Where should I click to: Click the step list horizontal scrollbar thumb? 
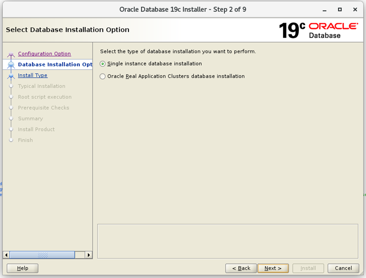pyautogui.click(x=42, y=255)
